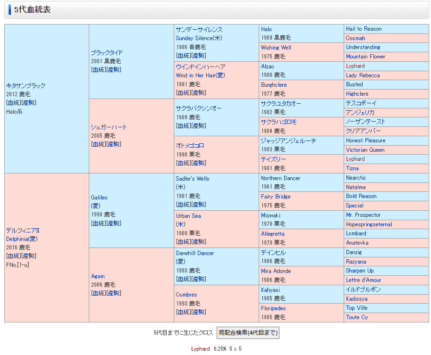Open Understanding link
The height and width of the screenshot is (355, 431).
coord(363,47)
